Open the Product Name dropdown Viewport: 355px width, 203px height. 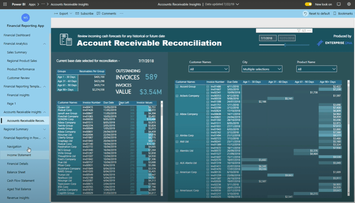click(x=316, y=69)
